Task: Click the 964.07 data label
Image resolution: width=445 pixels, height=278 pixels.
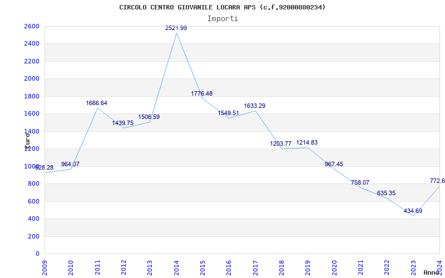Action: pyautogui.click(x=71, y=164)
